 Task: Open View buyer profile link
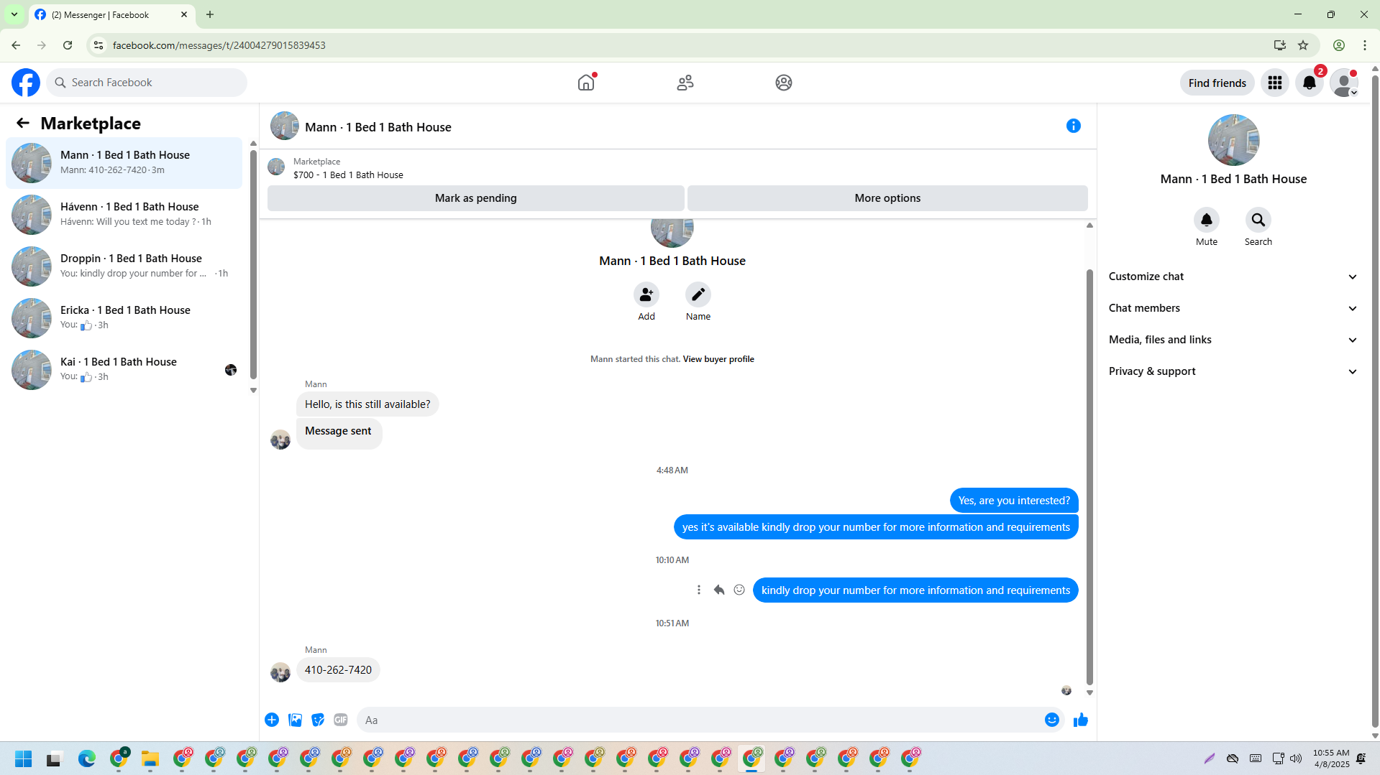click(x=718, y=359)
